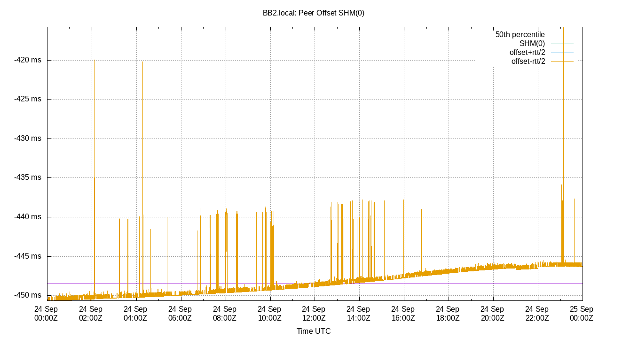Click the '24 Sep 20:00Z' x-axis label
The width and height of the screenshot is (630, 338).
click(492, 314)
